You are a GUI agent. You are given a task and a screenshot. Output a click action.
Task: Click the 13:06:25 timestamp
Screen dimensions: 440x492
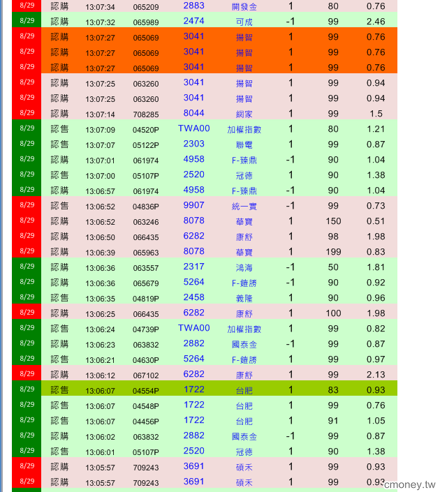coord(100,315)
